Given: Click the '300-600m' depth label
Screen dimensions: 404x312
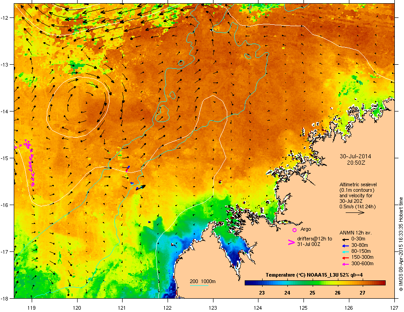Looking at the screenshot, I should pos(363,264).
